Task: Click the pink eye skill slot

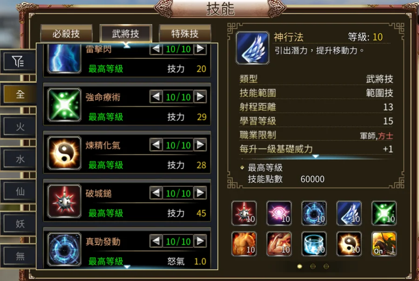Action: 279,213
